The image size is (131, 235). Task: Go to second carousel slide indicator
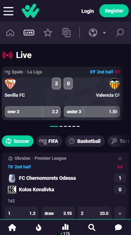pos(61,126)
